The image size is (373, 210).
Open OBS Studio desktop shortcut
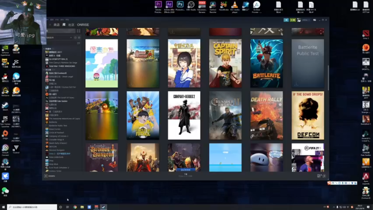click(191, 6)
